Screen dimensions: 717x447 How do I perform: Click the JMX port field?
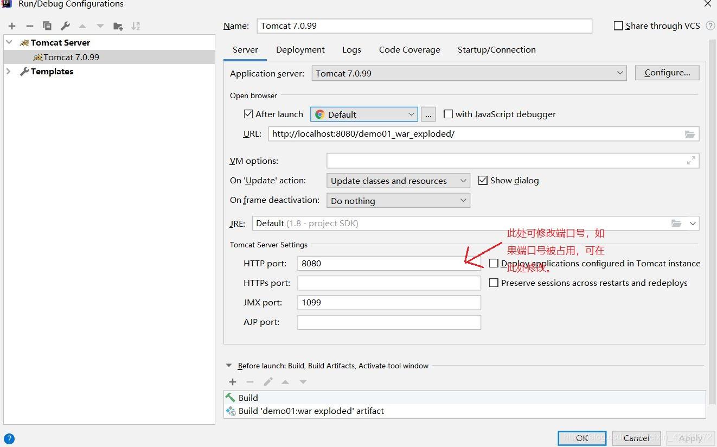click(x=389, y=302)
